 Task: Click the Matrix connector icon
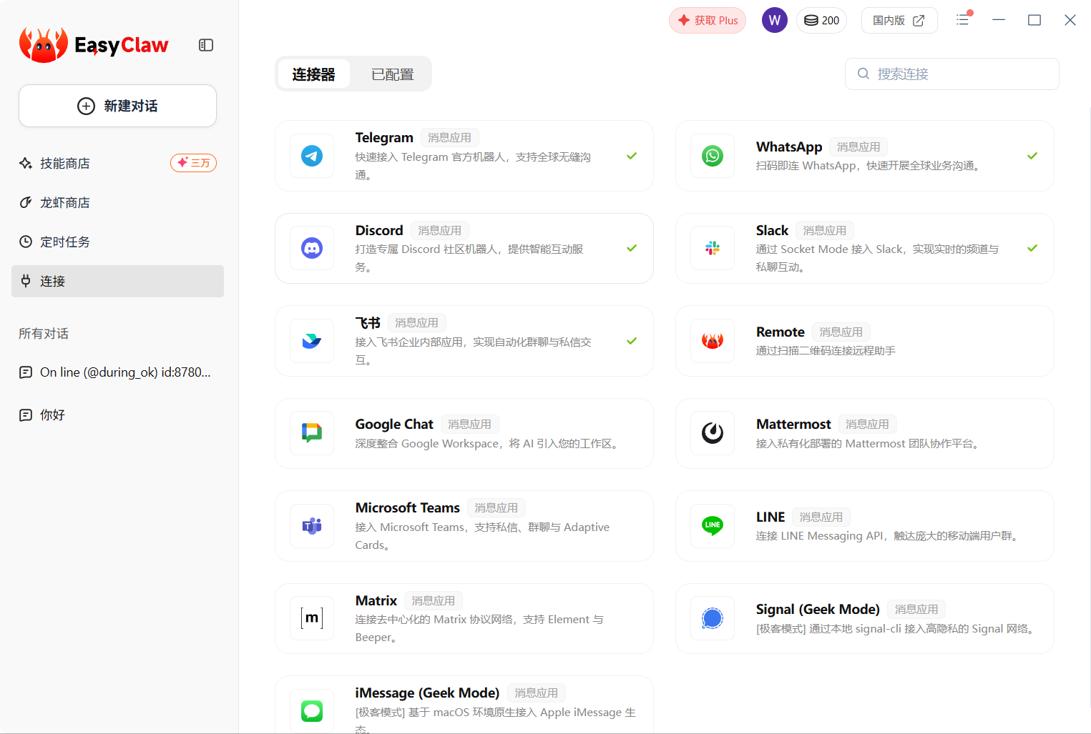click(x=311, y=618)
